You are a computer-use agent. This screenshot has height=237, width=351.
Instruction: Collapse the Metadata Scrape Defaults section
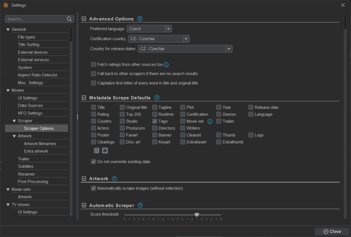click(x=84, y=98)
